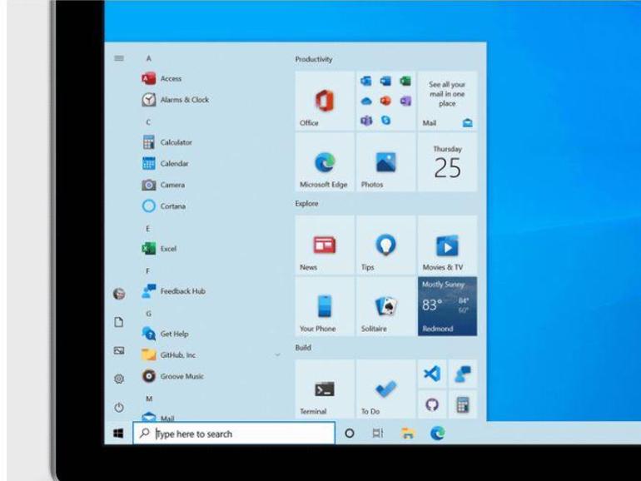Launch the Microsoft Edge tile
The image size is (641, 481).
(x=325, y=162)
